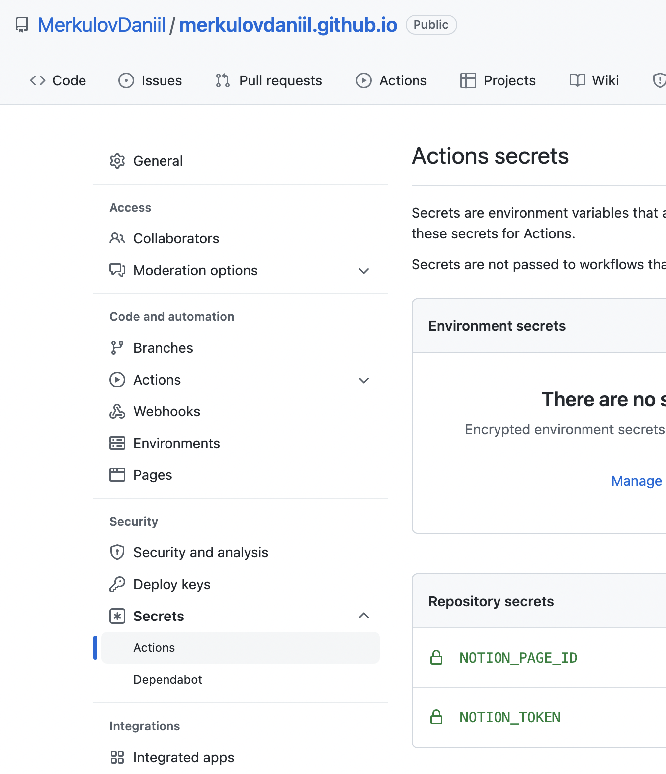Collapse the Secrets section chevron
The height and width of the screenshot is (774, 666).
[364, 616]
